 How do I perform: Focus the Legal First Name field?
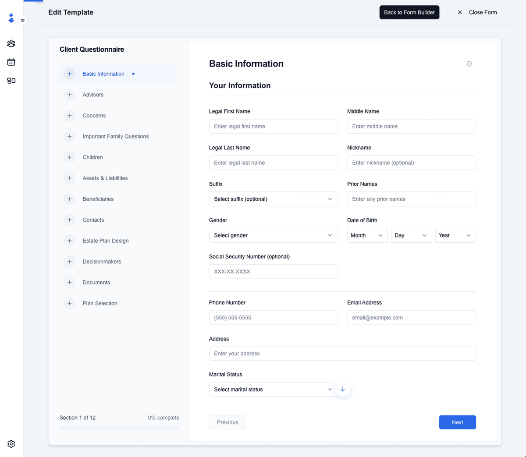coord(273,127)
